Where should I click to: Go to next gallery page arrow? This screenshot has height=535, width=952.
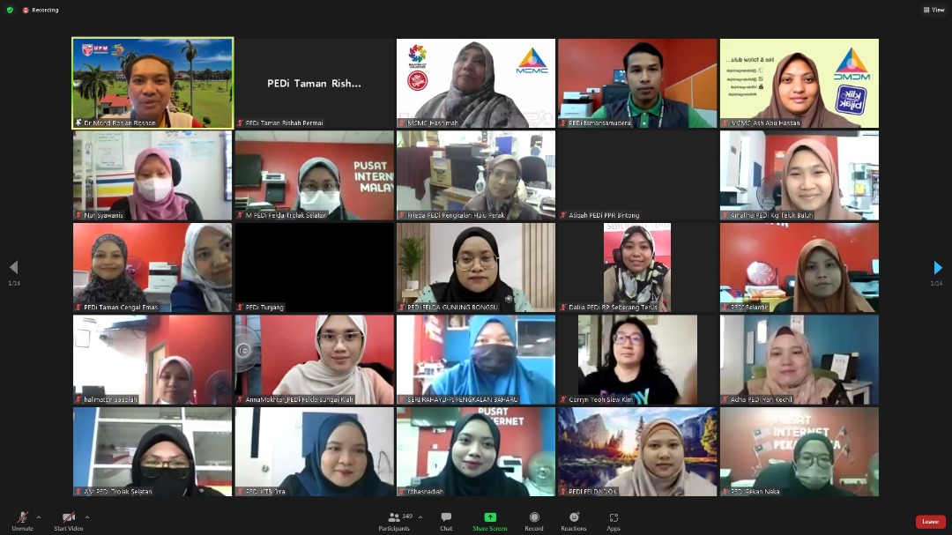coord(938,268)
